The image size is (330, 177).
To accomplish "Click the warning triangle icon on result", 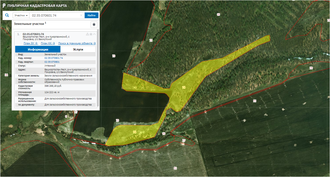I will click(x=88, y=34).
